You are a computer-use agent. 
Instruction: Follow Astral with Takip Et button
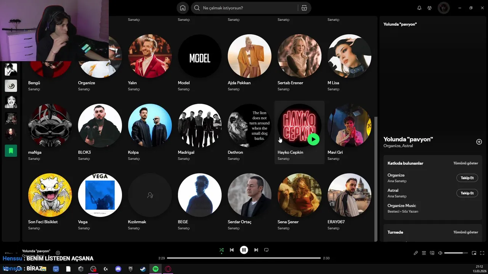(x=467, y=193)
